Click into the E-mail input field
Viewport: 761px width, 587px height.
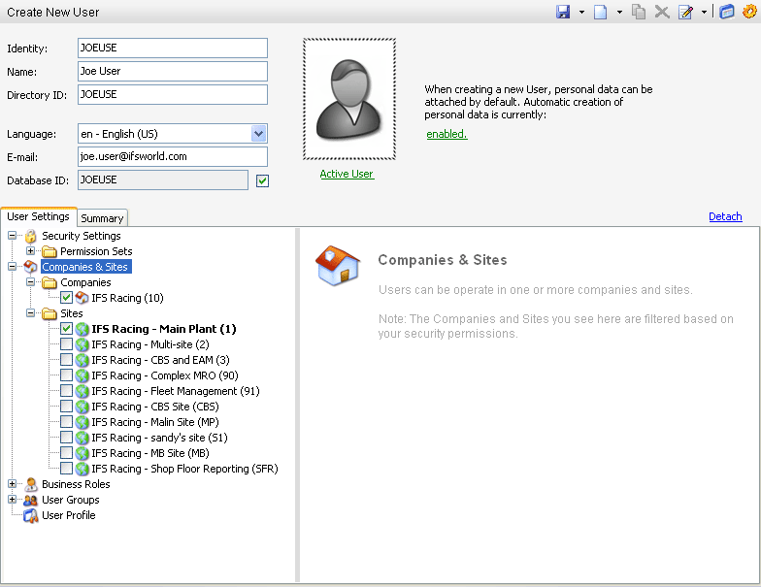coord(172,156)
